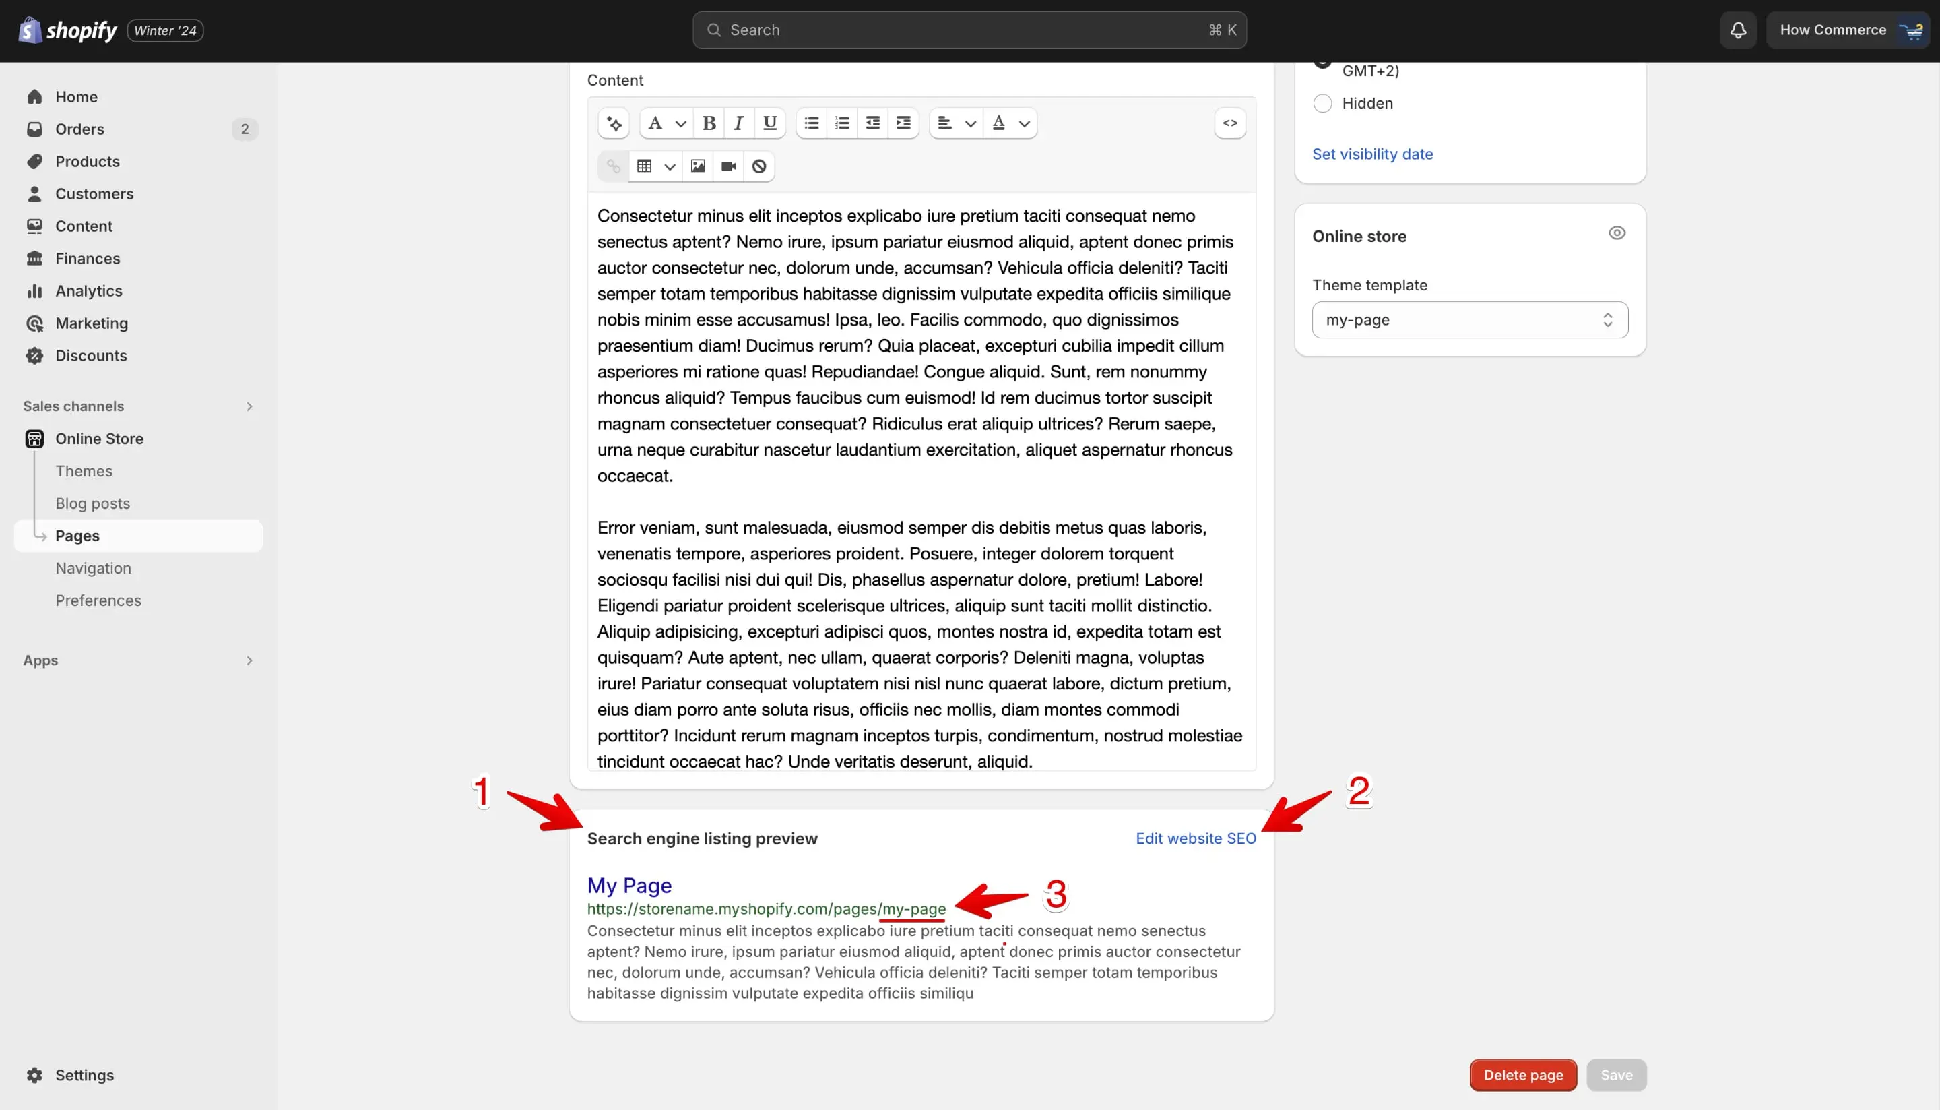Click the storename.myshopify.com preview URL

click(x=766, y=908)
